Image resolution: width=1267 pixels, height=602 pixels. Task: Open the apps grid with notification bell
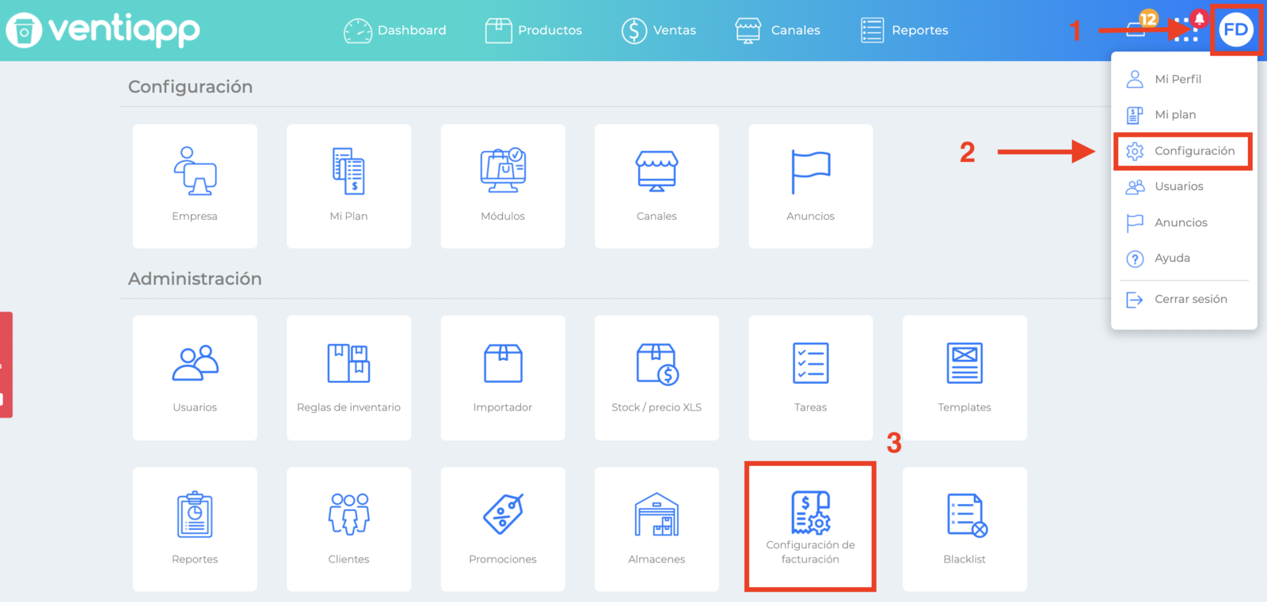[1188, 28]
